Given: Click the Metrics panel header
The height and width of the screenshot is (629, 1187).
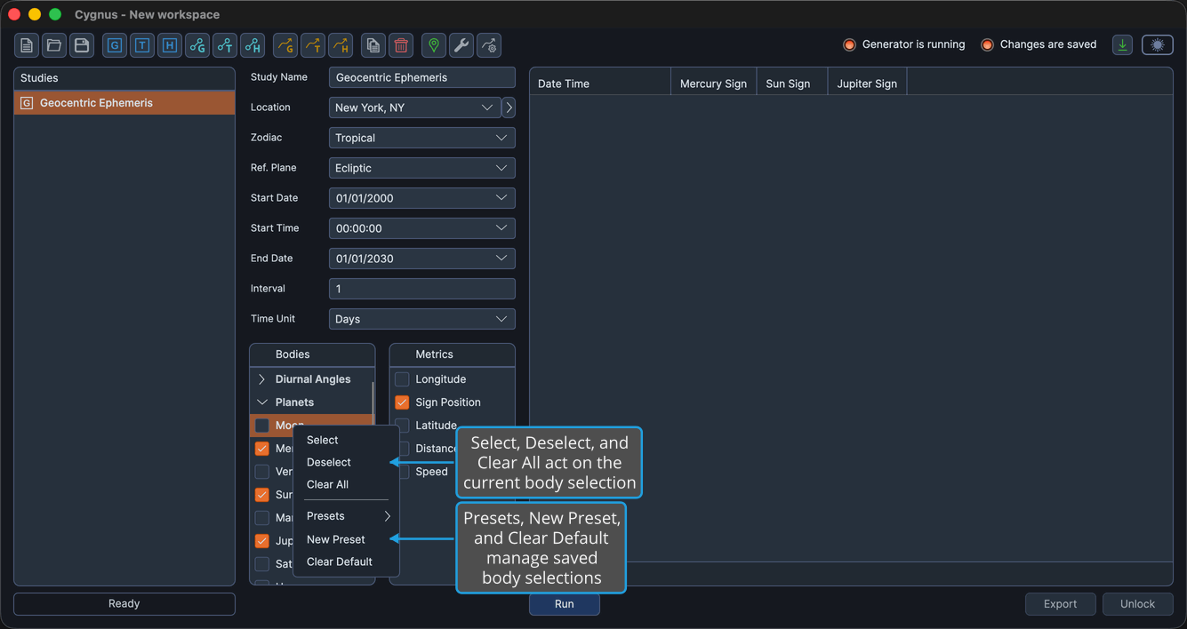Looking at the screenshot, I should [x=452, y=354].
